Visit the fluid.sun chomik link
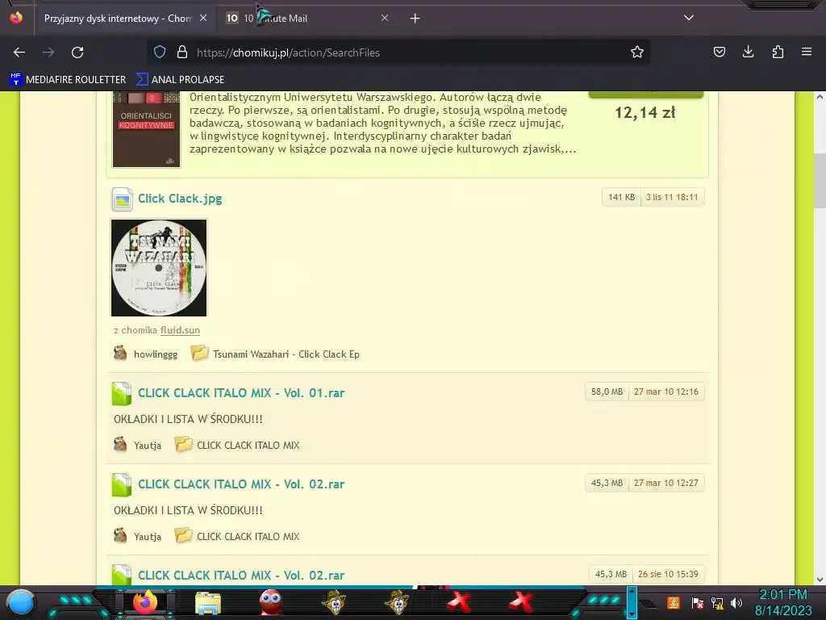The image size is (826, 620). coord(180,330)
